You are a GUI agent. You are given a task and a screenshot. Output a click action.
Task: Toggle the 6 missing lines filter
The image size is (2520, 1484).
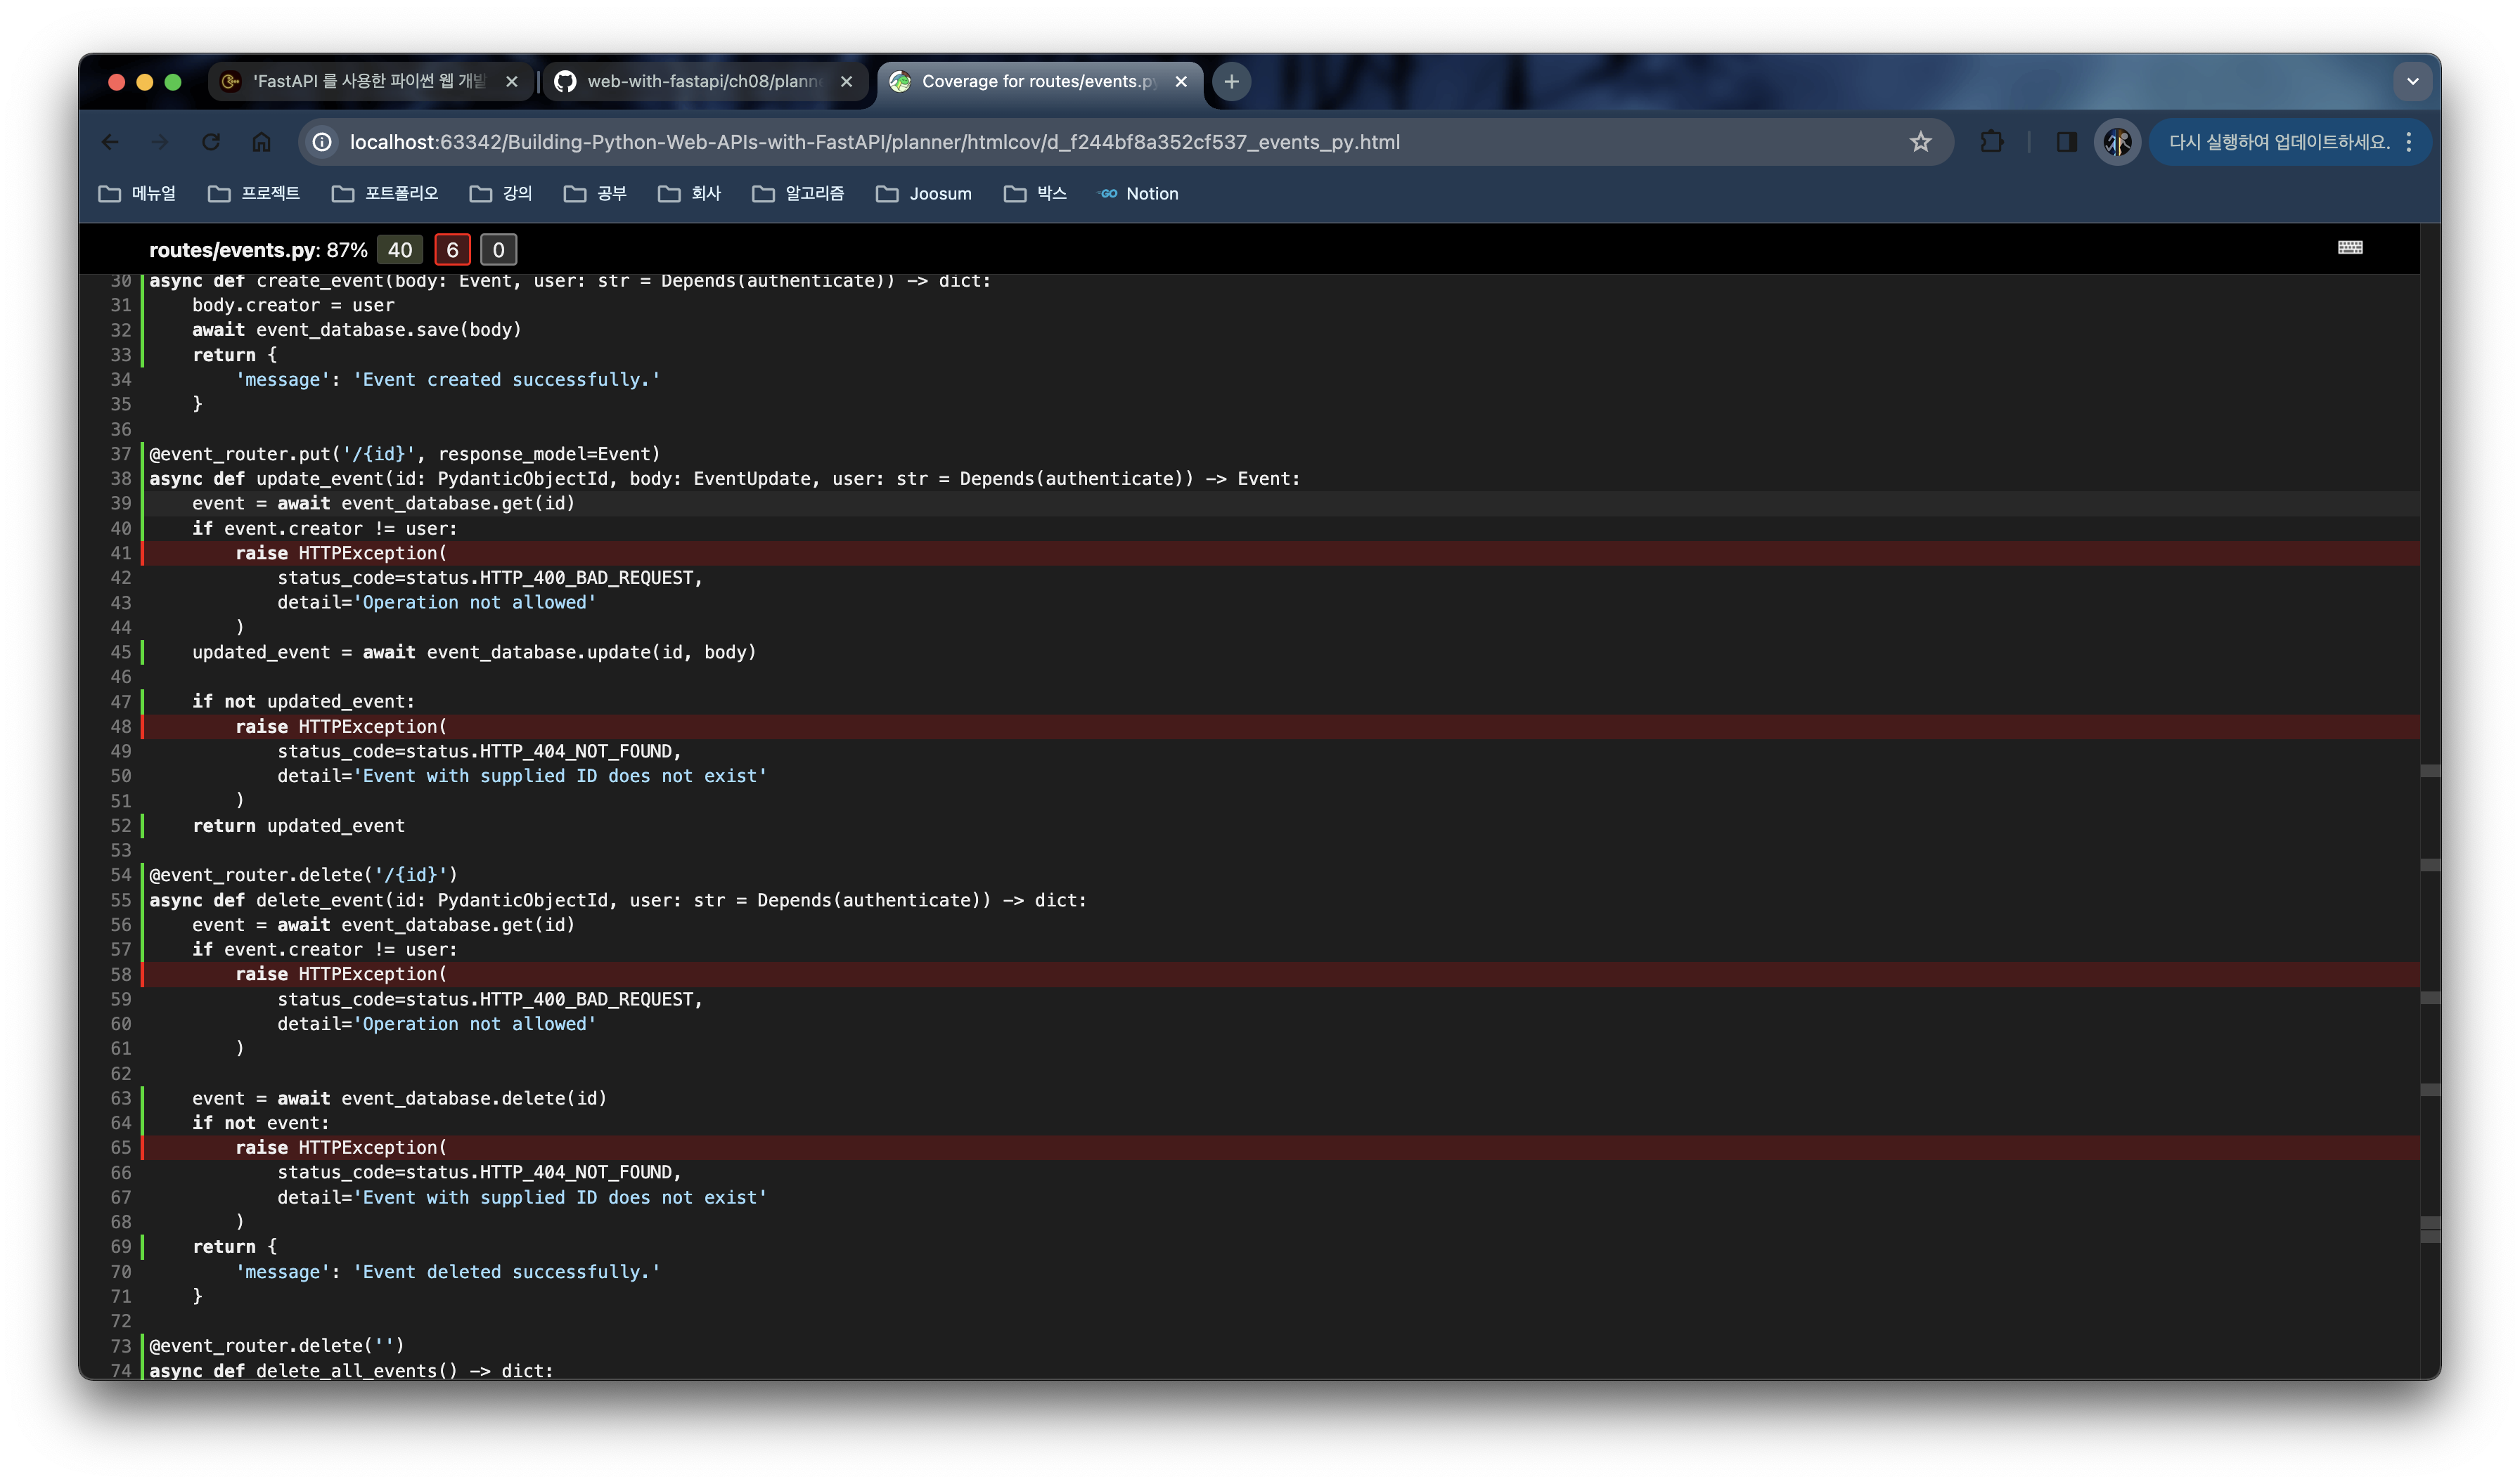[452, 250]
